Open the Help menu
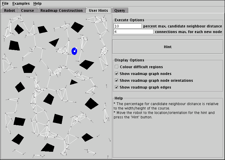Viewport: 225px width, 160px height. click(37, 4)
